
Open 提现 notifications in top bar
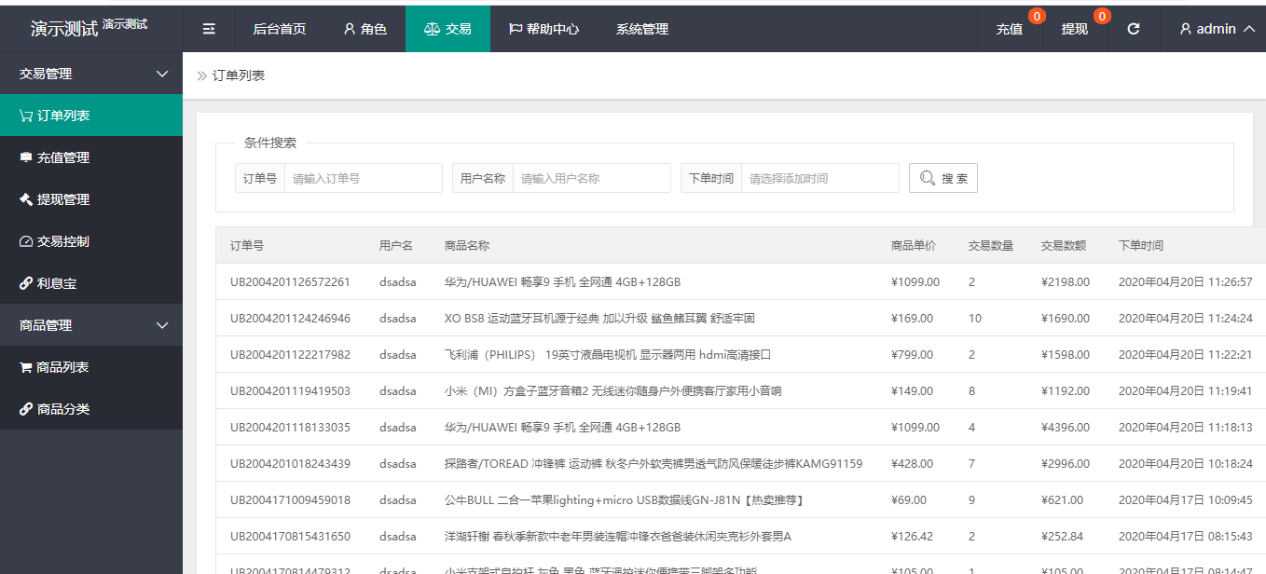tap(1075, 29)
